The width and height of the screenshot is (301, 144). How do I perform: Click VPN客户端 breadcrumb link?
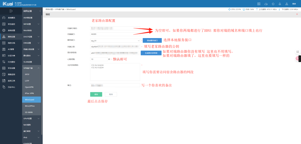[60, 9]
